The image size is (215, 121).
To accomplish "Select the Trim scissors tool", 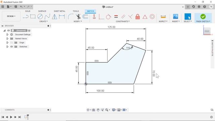I will (x=78, y=16).
